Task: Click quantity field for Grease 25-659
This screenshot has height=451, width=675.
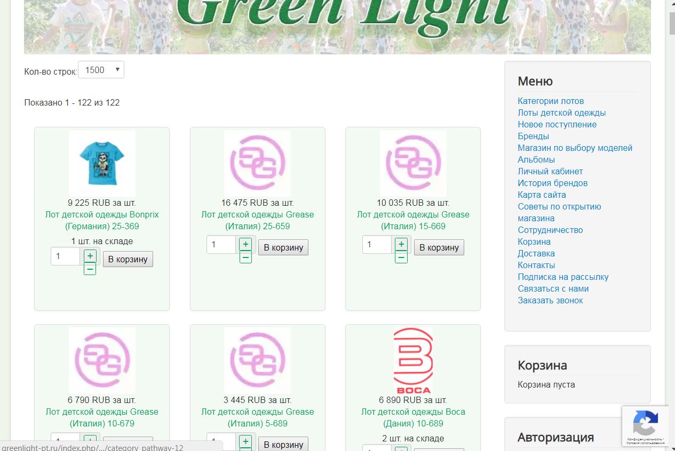Action: 221,245
